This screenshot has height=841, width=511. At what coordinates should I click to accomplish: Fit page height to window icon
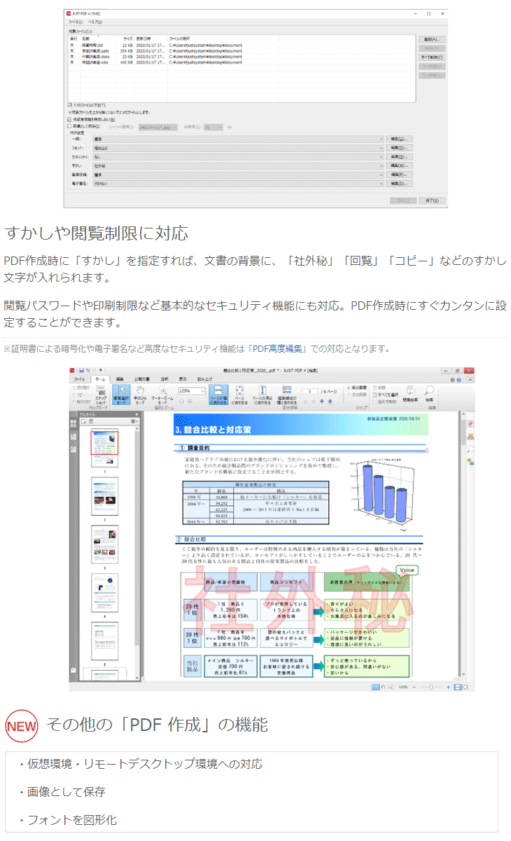[262, 396]
